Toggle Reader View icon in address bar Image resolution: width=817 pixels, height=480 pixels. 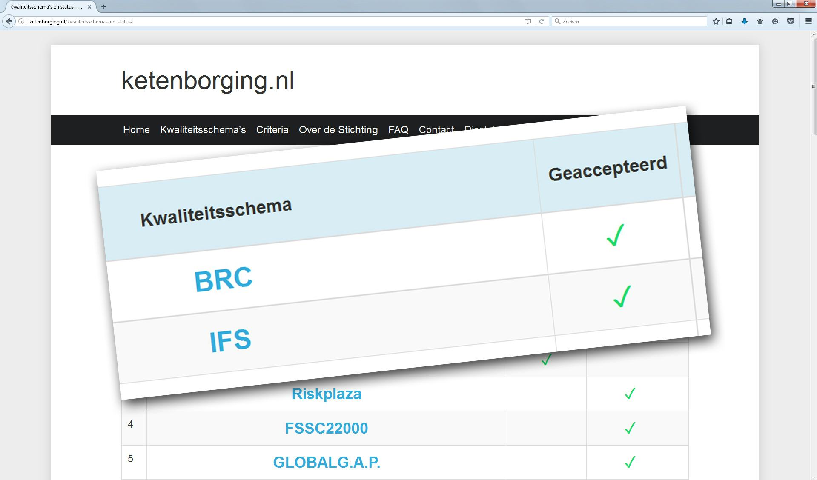527,21
